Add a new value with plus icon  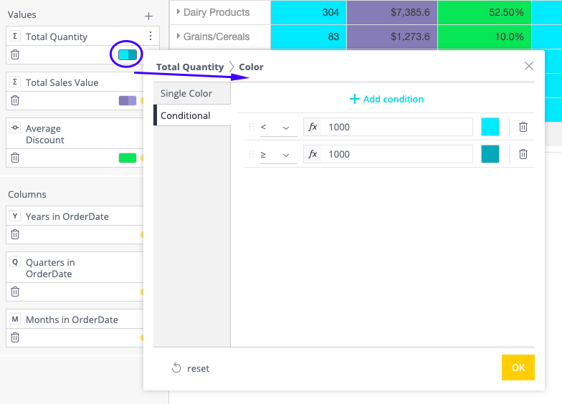coord(148,16)
